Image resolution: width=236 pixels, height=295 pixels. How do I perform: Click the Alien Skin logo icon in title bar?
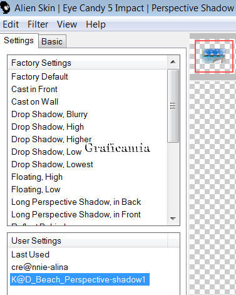click(5, 8)
